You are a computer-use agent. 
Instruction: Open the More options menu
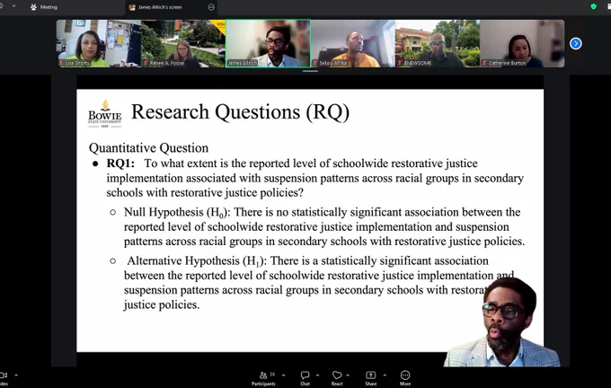(405, 378)
